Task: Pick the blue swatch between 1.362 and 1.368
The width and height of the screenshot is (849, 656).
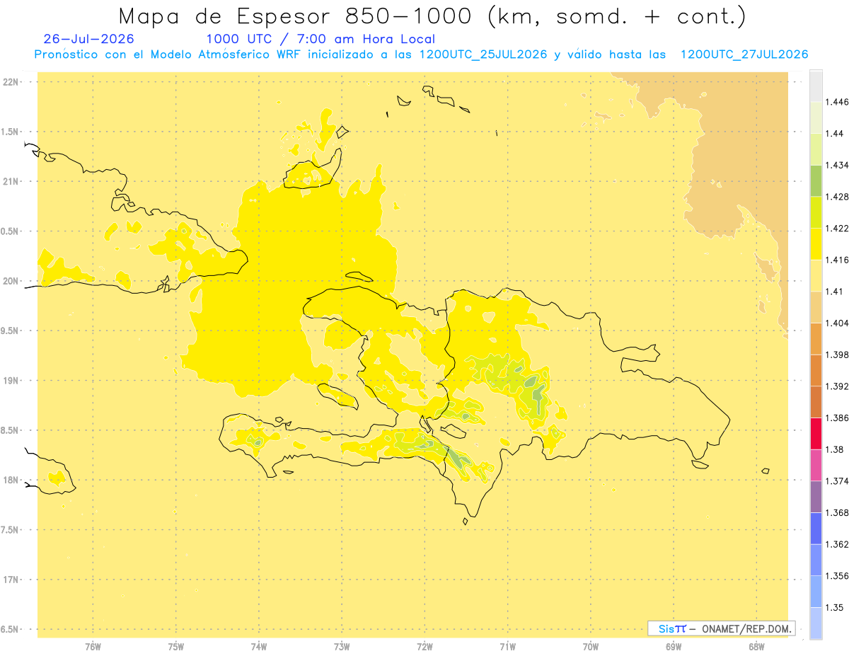Action: point(816,529)
